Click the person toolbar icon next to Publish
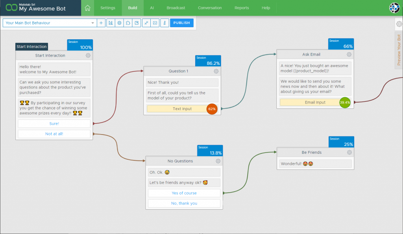This screenshot has height=234, width=403. 164,23
